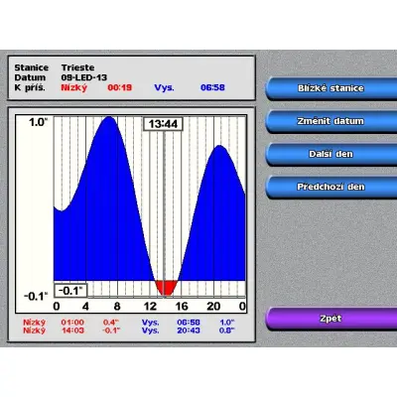Click the red below-zero tide area
397x397 pixels.
click(x=167, y=288)
